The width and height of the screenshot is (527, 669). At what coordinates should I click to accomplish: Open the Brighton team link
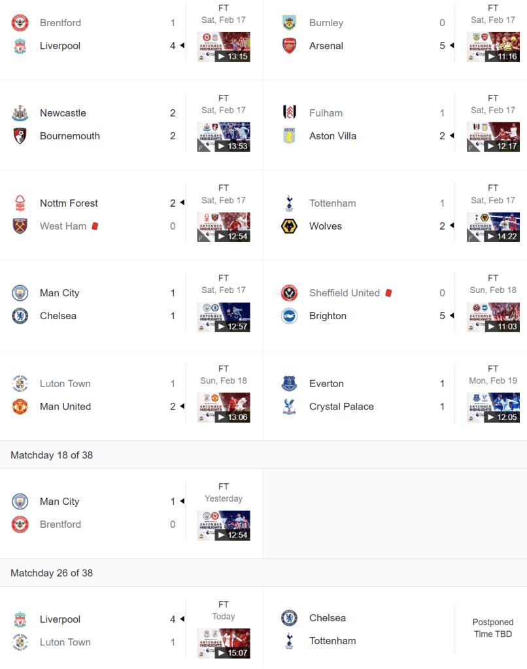point(328,316)
